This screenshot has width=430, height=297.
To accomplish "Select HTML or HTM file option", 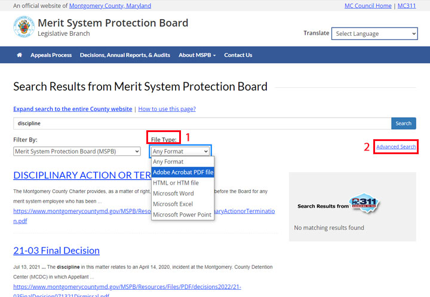I will point(176,183).
